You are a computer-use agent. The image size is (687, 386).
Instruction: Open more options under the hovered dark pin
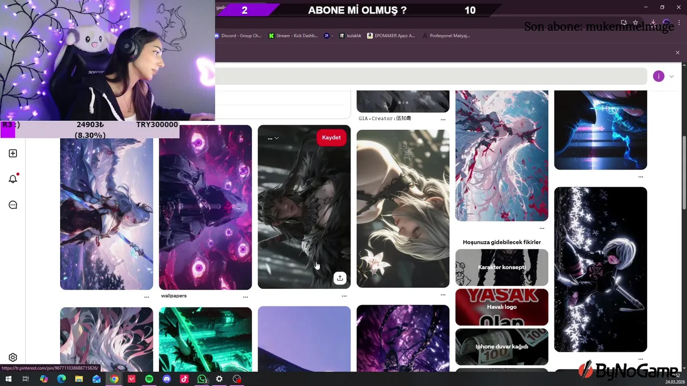point(344,295)
